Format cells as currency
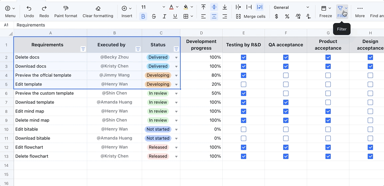The image size is (384, 186). [277, 16]
